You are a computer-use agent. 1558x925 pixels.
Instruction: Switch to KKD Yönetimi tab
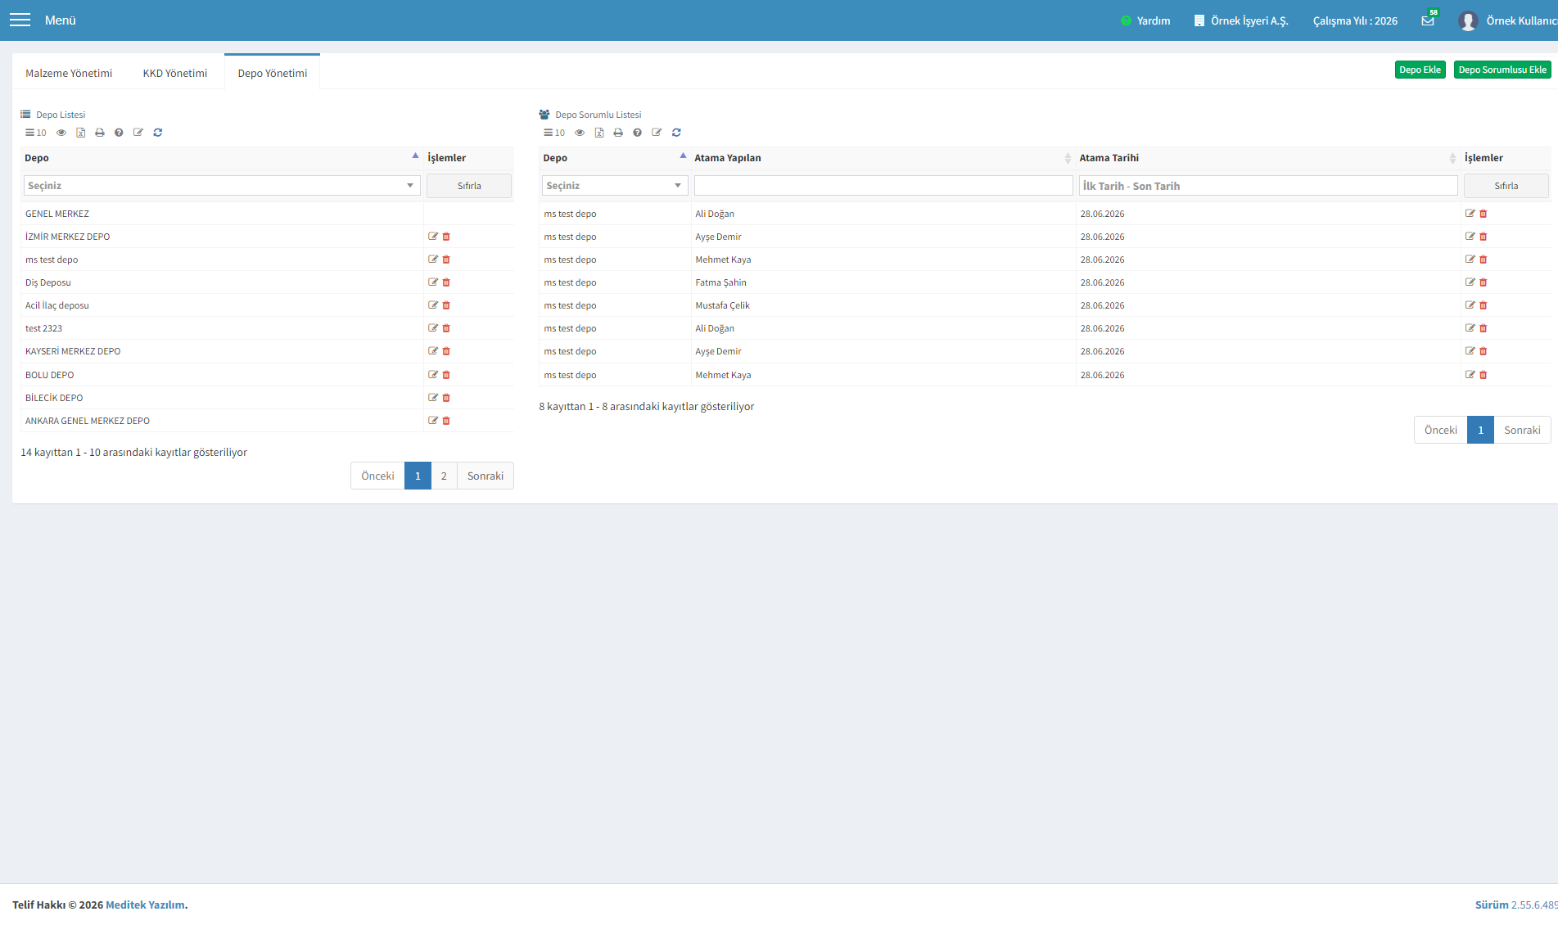[175, 73]
